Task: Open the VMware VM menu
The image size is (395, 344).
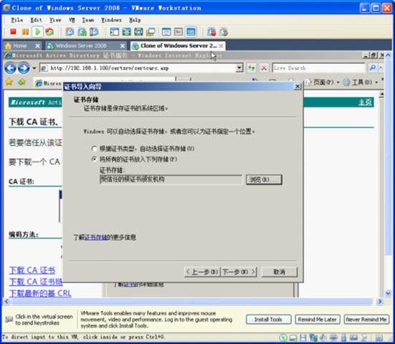Action: click(x=72, y=19)
